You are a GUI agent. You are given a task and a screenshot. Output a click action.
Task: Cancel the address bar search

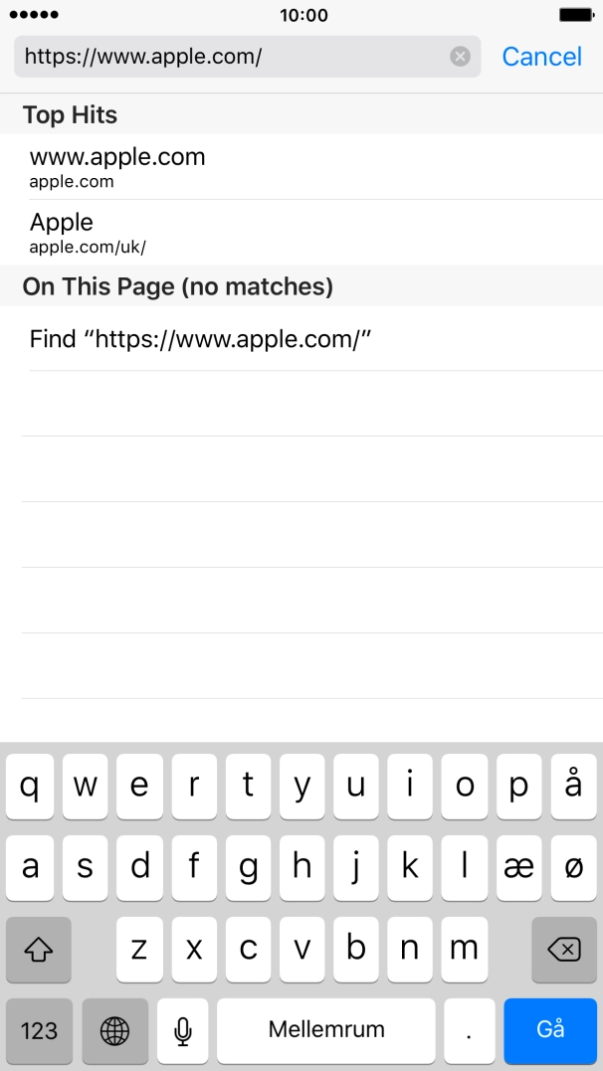(x=541, y=57)
